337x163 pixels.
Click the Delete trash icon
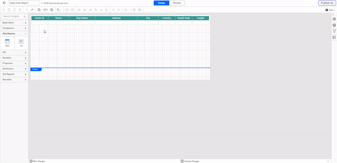[x=20, y=10]
